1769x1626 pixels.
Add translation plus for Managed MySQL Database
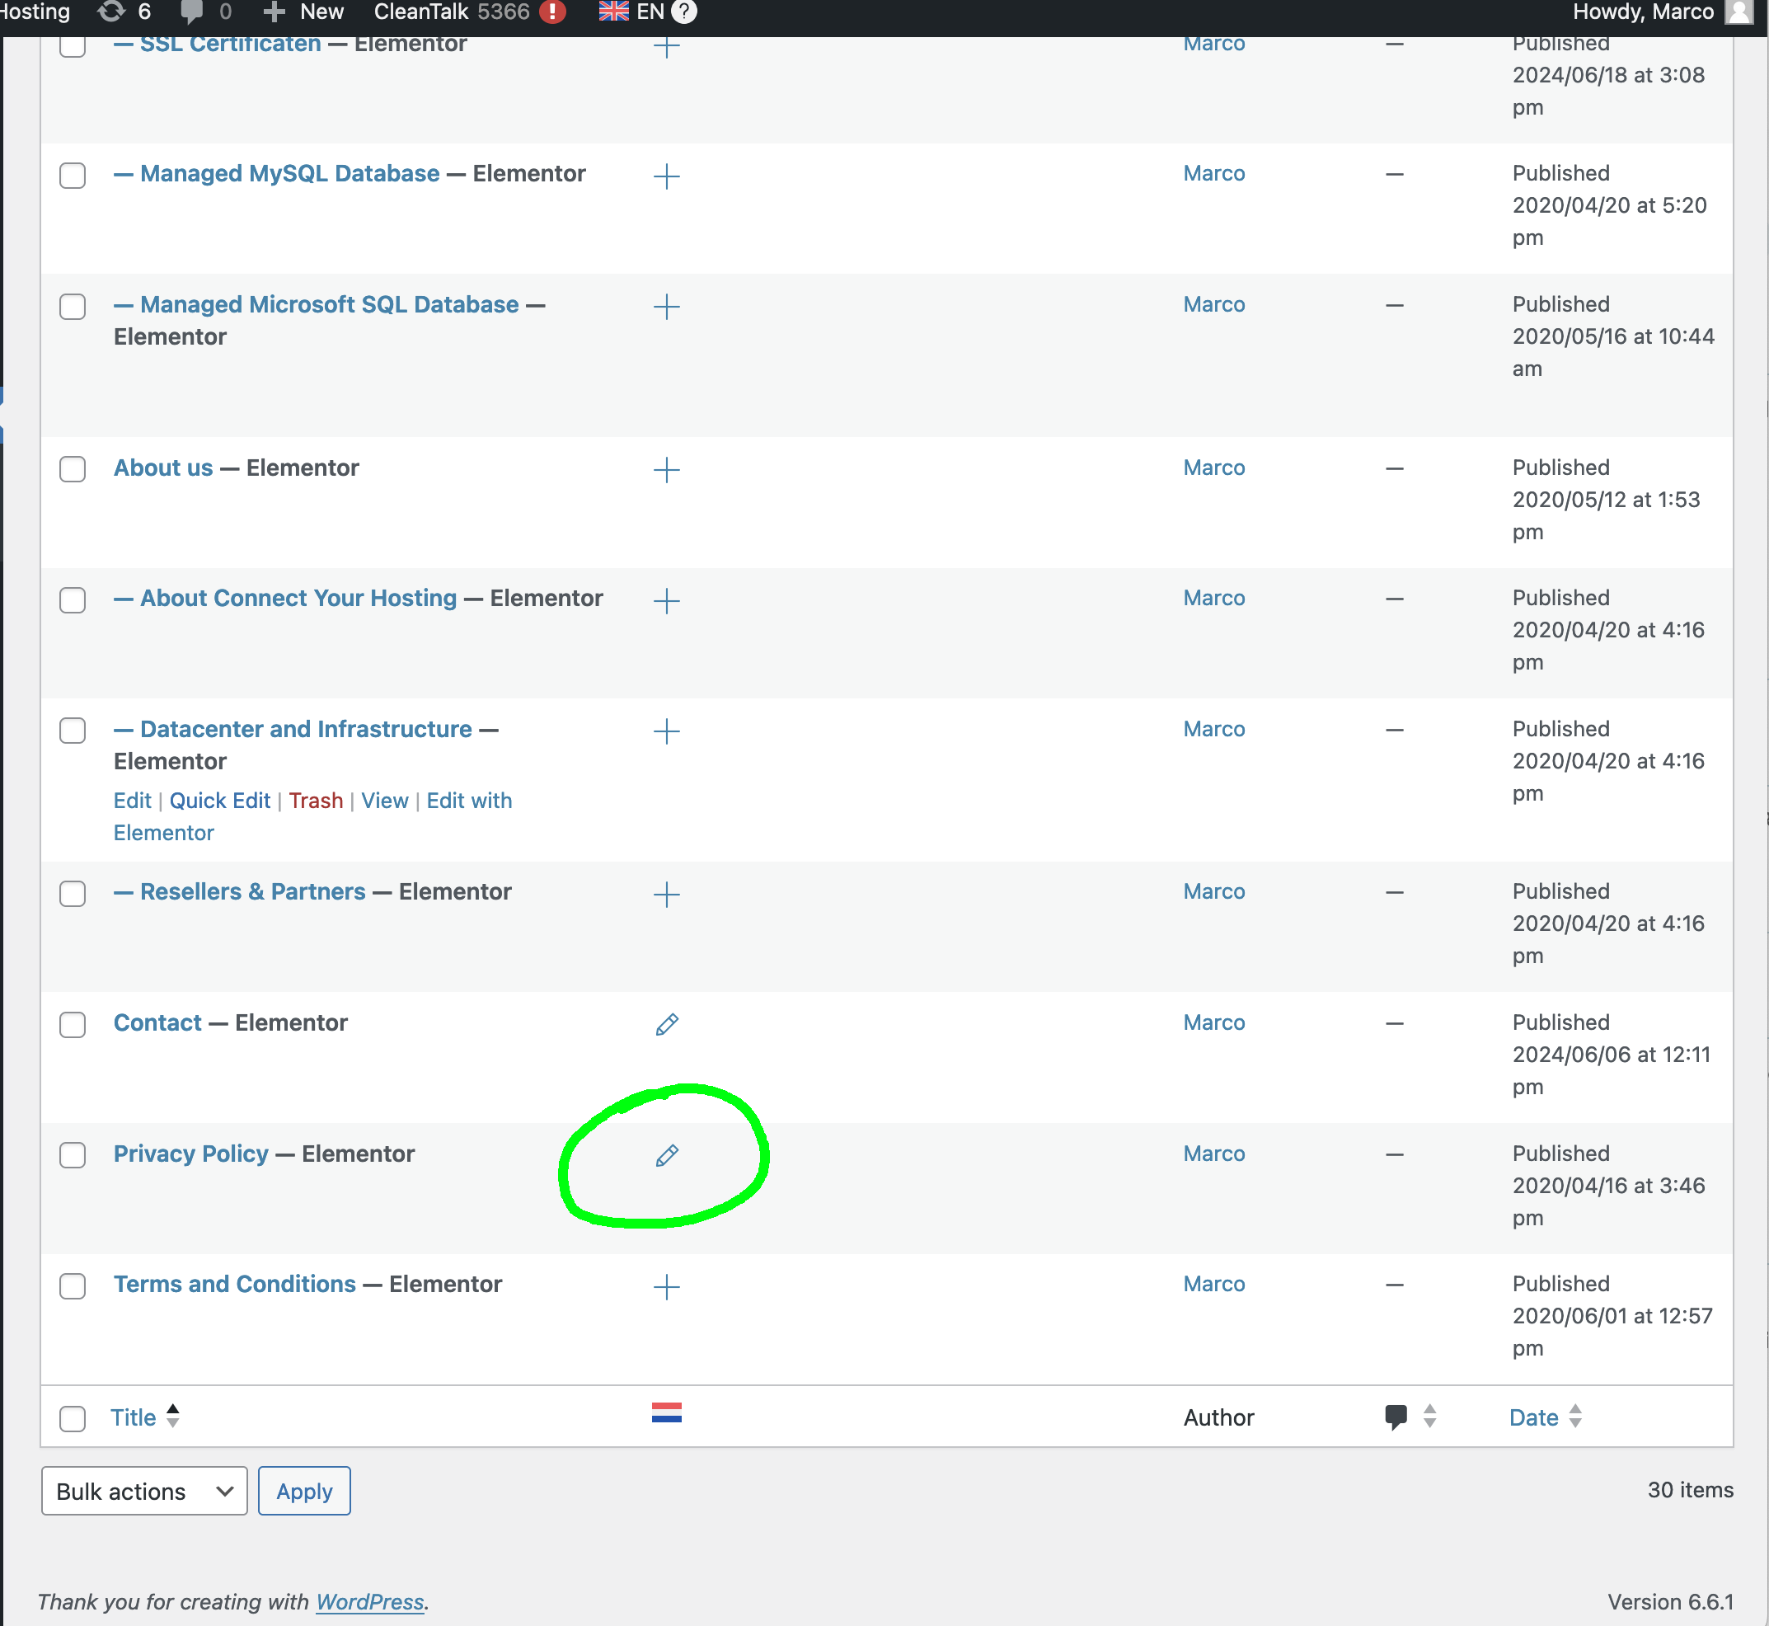click(x=667, y=176)
